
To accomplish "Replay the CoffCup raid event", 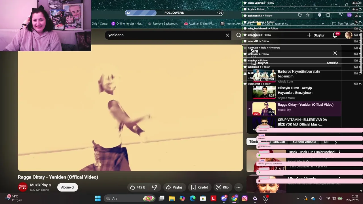I will click(x=360, y=48).
